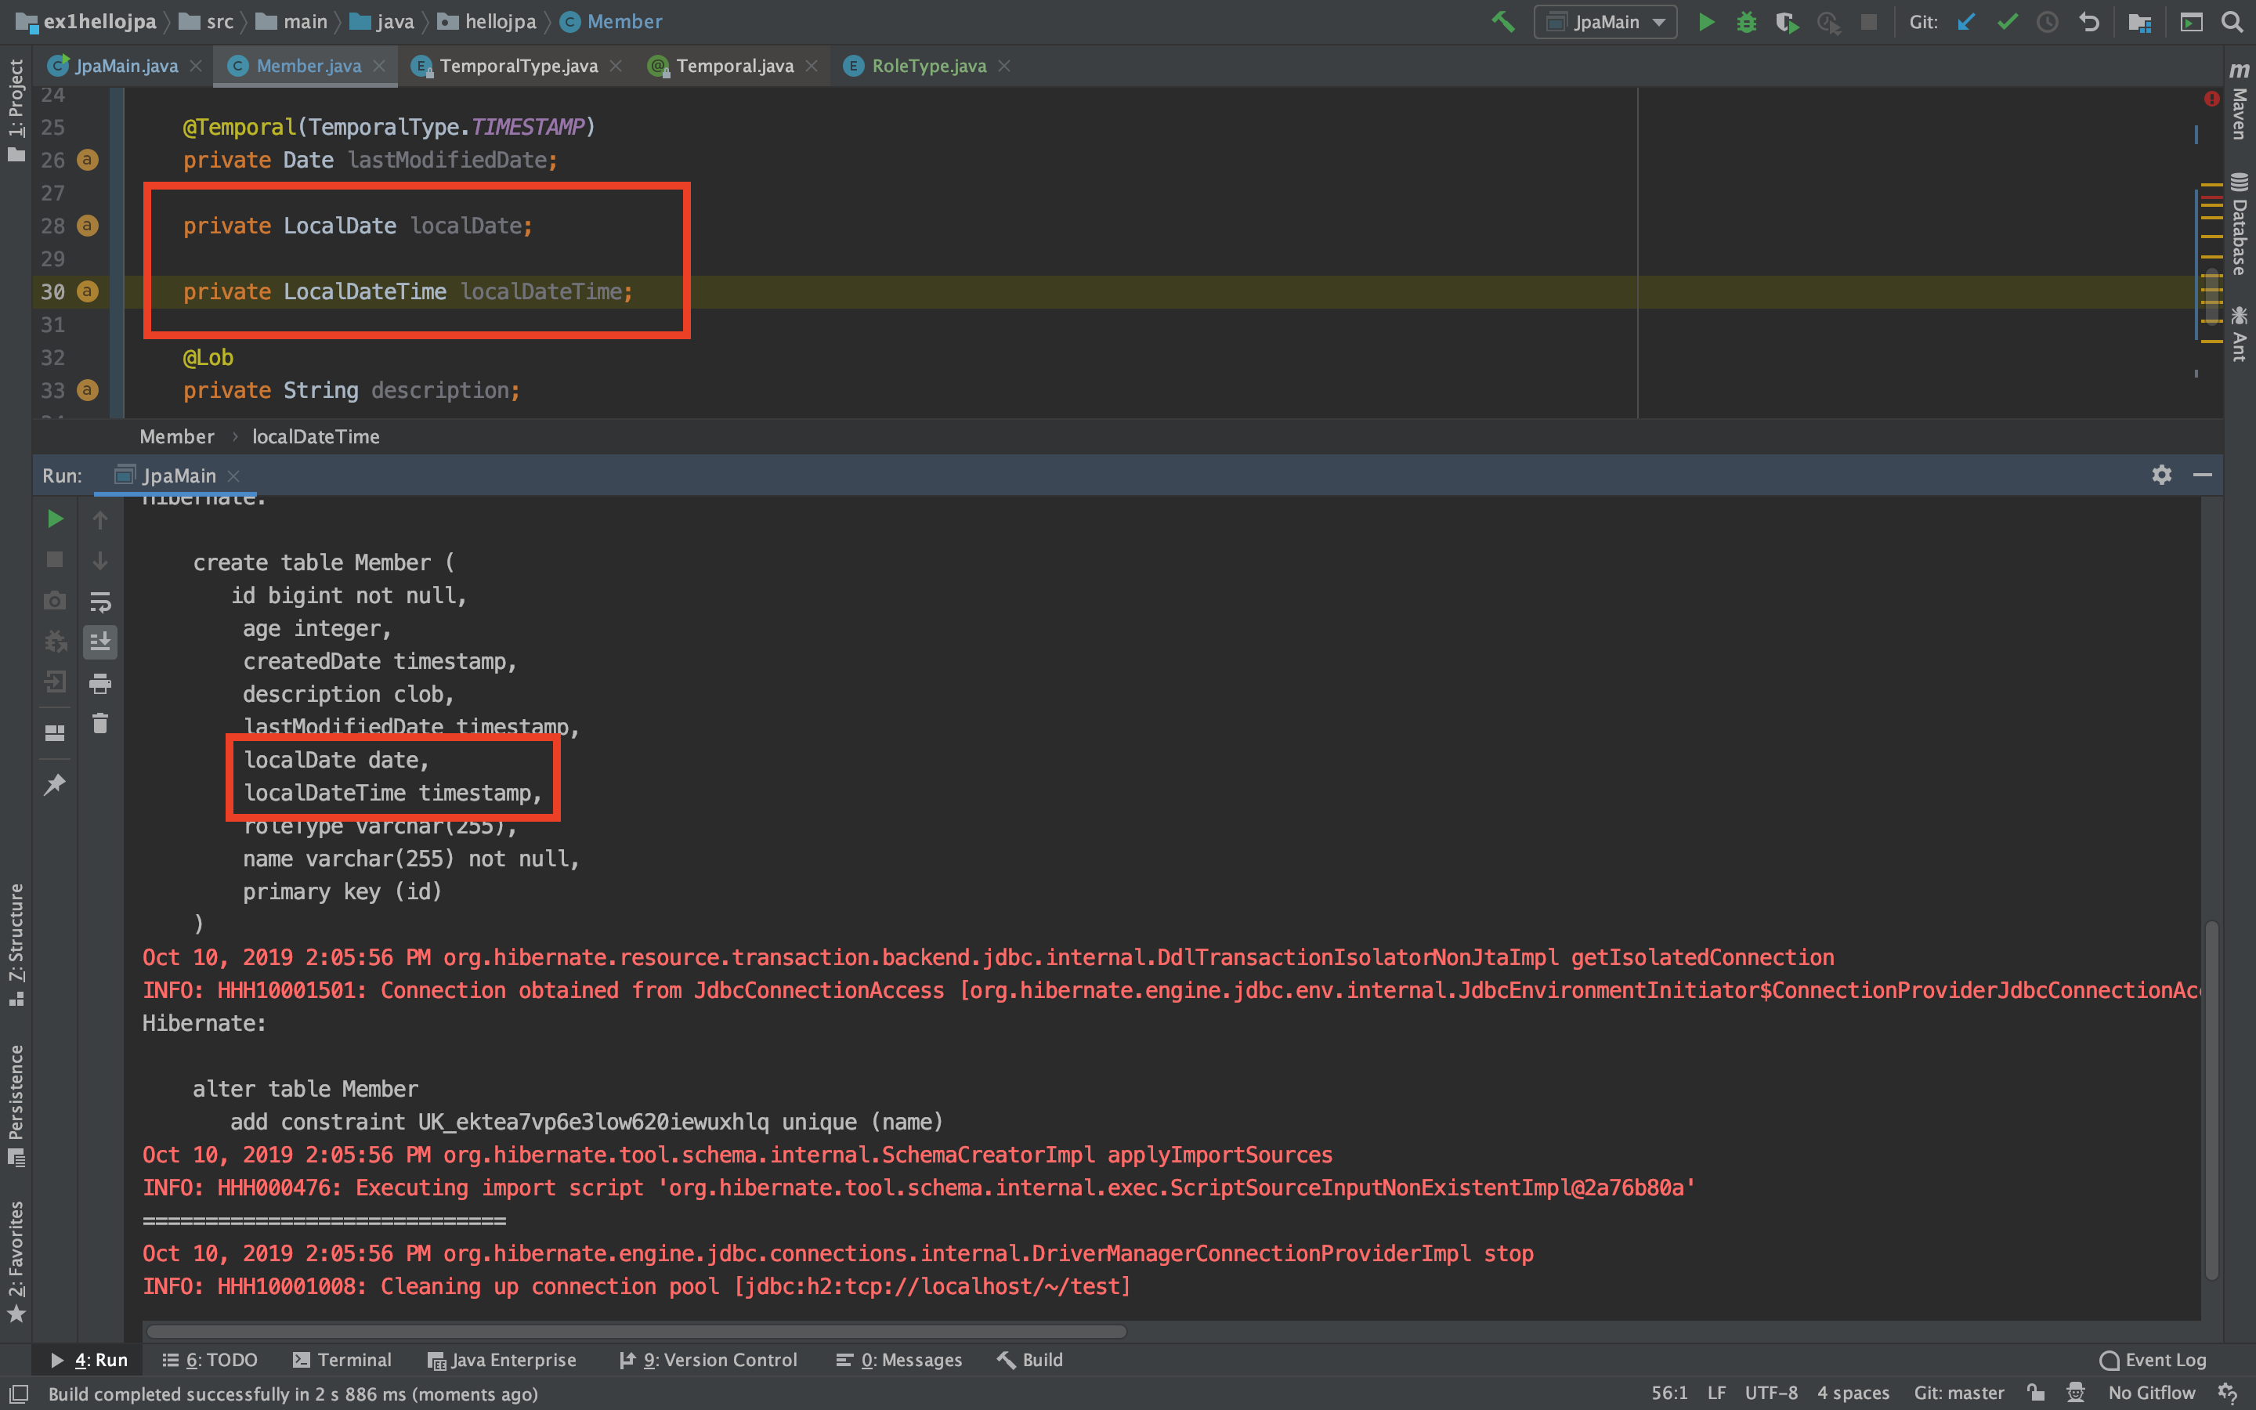Image resolution: width=2256 pixels, height=1410 pixels.
Task: Click the Git commit checkmark icon
Action: pos(2007,23)
